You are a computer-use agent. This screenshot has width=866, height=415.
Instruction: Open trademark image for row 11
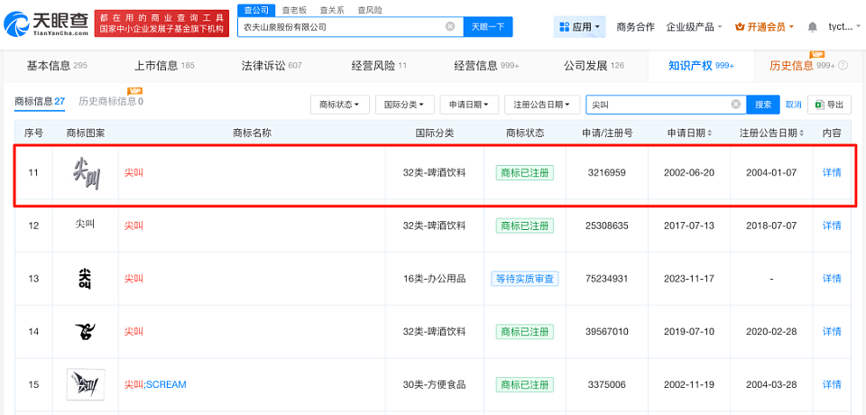pos(86,173)
